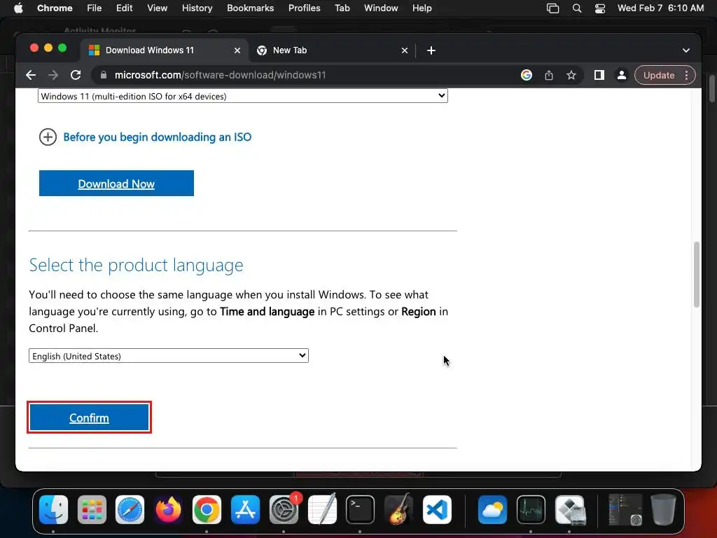Expand the tab search chevron
The image size is (717, 538).
[686, 50]
